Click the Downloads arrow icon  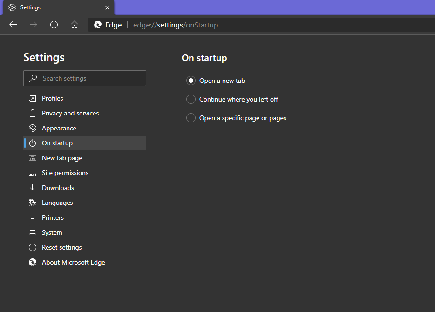[33, 188]
